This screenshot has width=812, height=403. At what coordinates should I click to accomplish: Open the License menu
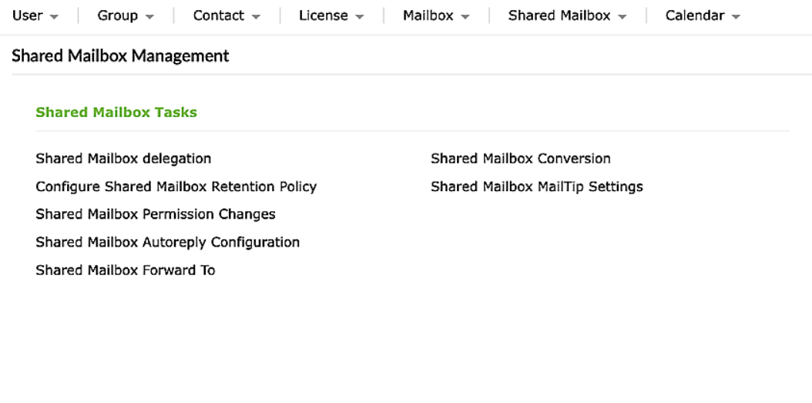[x=324, y=16]
